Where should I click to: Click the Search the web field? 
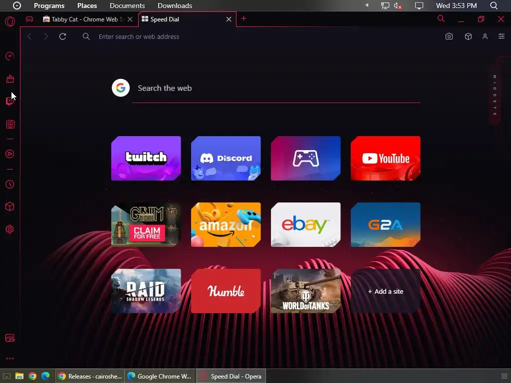click(x=276, y=88)
